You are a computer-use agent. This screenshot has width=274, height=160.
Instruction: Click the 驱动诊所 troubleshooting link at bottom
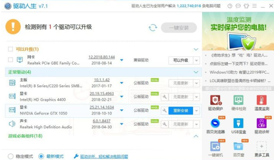[101, 156]
